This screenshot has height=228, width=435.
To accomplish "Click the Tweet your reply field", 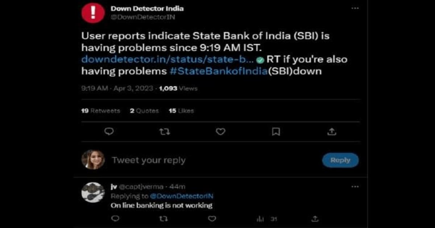I will [149, 160].
